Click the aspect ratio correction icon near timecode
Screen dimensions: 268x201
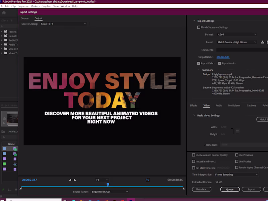point(147,180)
